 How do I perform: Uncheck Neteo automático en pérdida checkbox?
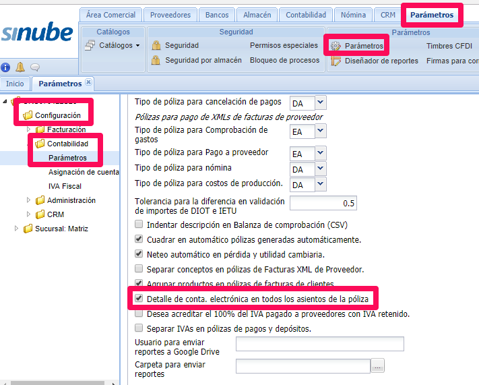point(139,254)
